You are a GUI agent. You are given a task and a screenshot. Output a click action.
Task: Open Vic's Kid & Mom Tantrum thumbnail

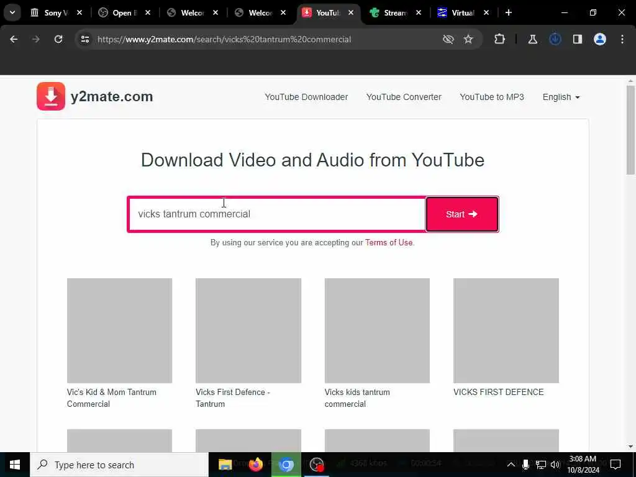(x=119, y=330)
